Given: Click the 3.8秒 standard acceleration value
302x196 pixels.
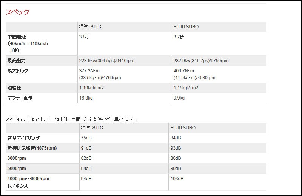Looking at the screenshot, I should click(x=84, y=37).
